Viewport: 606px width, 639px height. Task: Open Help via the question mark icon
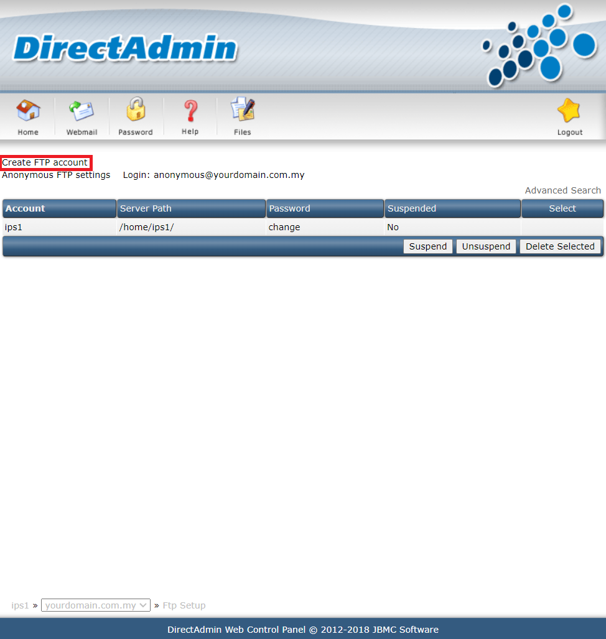pyautogui.click(x=190, y=112)
